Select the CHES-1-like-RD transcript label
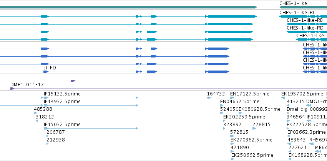Image resolution: width=327 pixels, height=161 pixels. (305, 28)
